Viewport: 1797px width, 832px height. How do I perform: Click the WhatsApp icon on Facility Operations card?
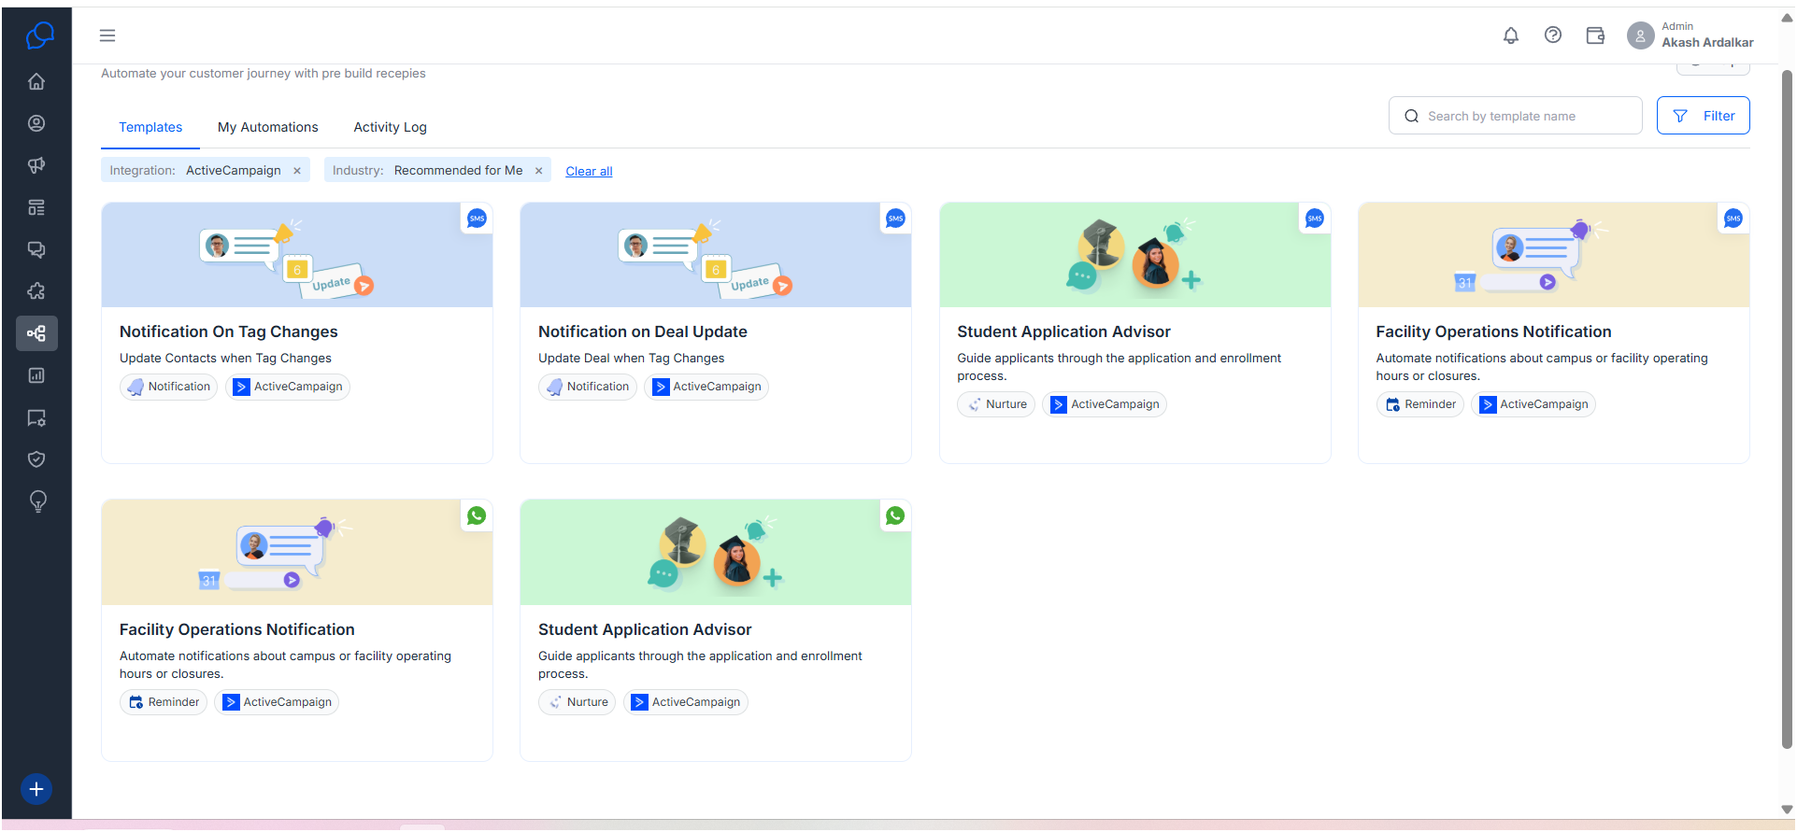click(x=477, y=515)
